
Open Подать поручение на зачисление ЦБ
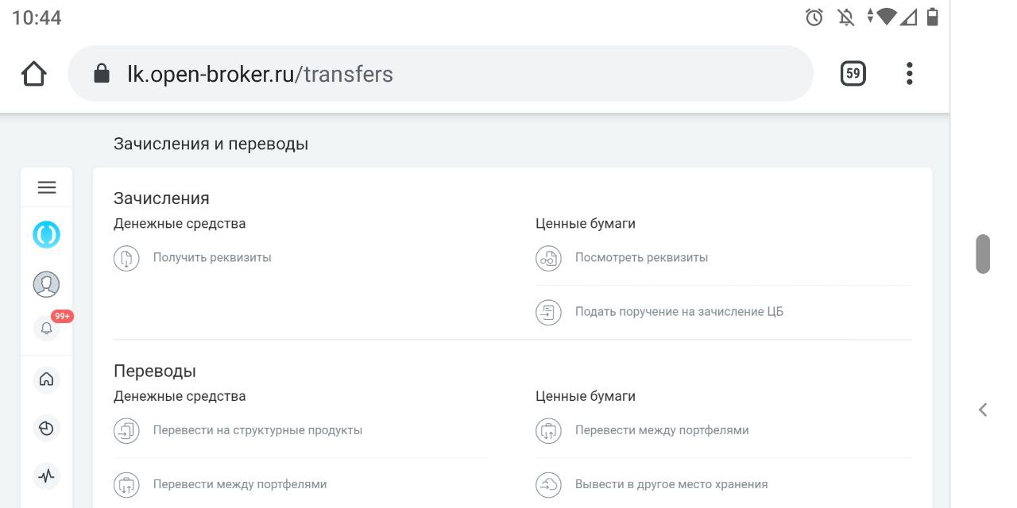pyautogui.click(x=679, y=311)
